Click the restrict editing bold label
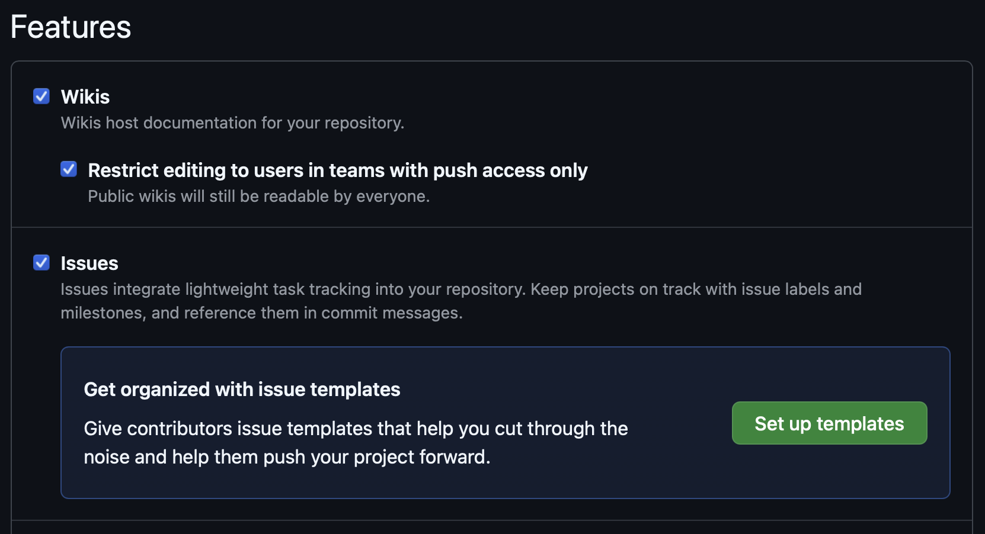Screen dimensions: 985x534 pyautogui.click(x=338, y=170)
